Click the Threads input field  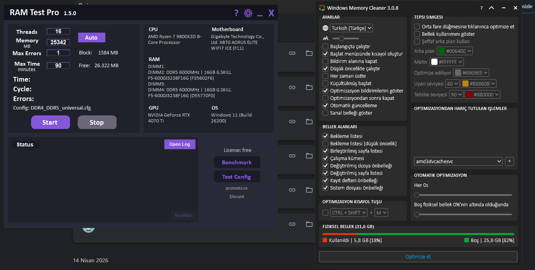coord(58,31)
